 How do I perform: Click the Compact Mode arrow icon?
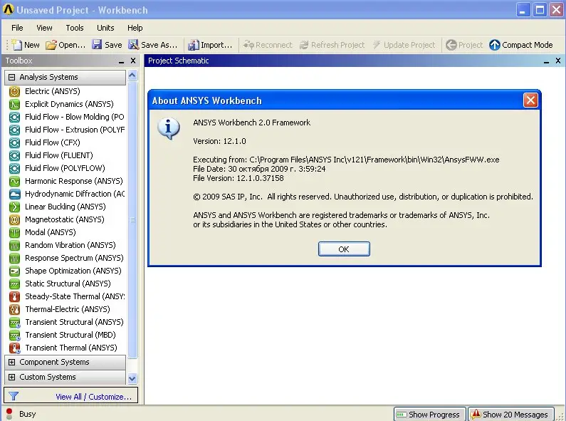click(x=495, y=45)
